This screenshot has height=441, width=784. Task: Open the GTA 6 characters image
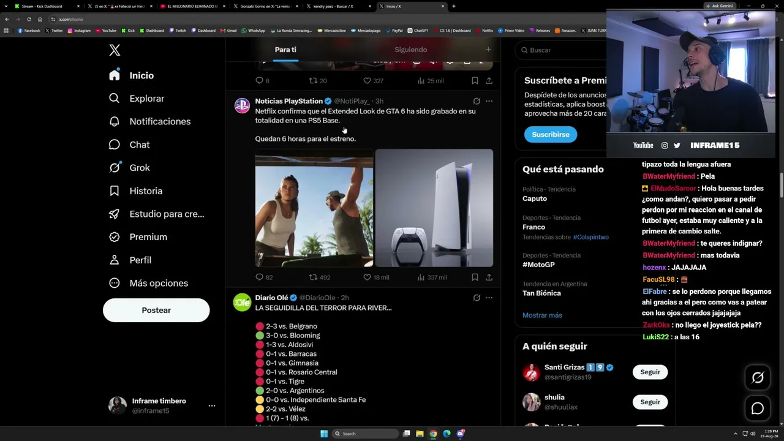[314, 208]
